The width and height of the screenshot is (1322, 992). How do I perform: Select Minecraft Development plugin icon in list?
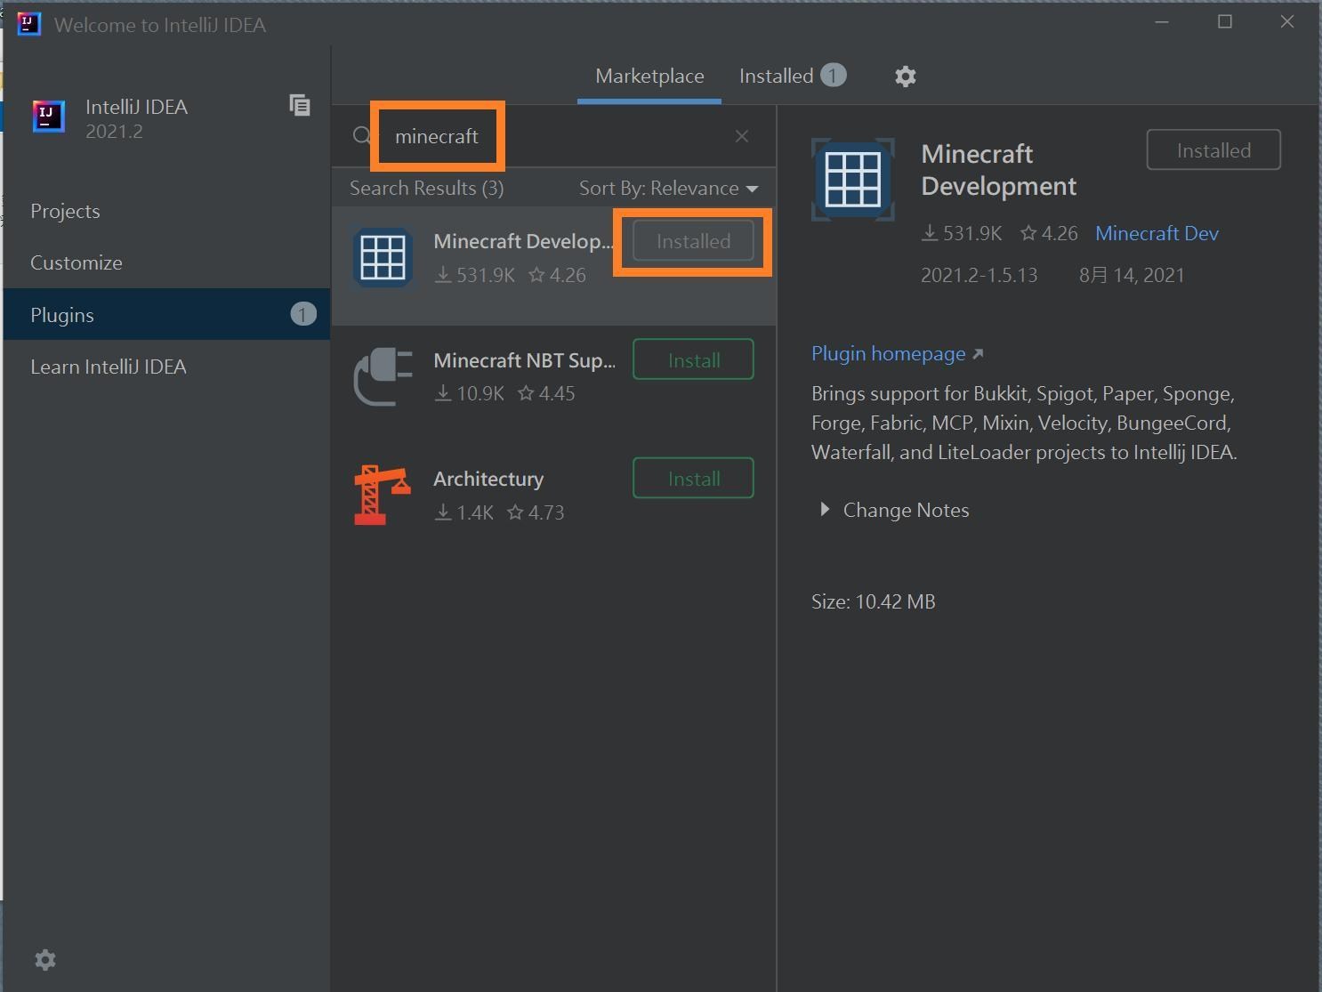click(383, 258)
